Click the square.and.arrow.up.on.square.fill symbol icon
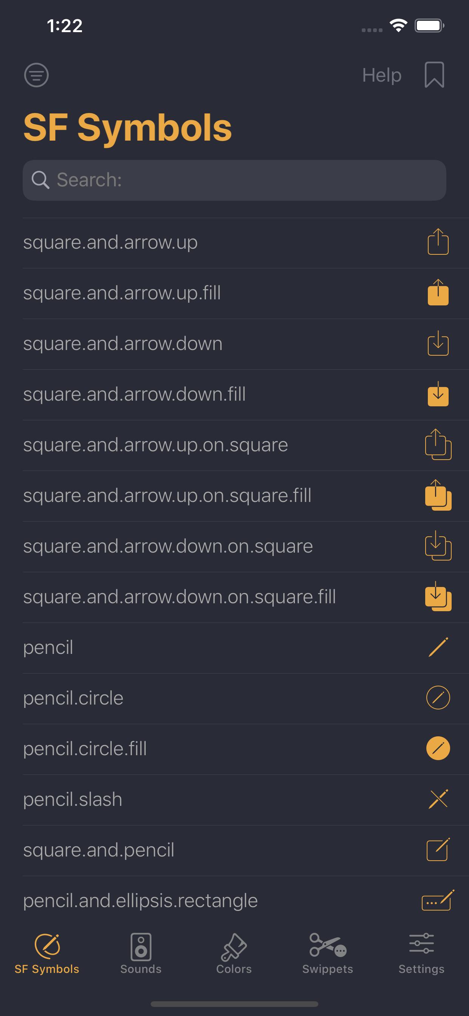Screen dimensions: 469x1016 pos(438,496)
